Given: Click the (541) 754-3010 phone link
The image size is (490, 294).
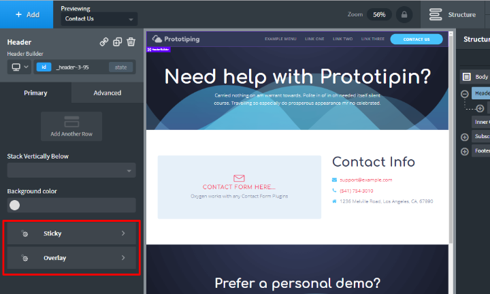Looking at the screenshot, I should 356,191.
